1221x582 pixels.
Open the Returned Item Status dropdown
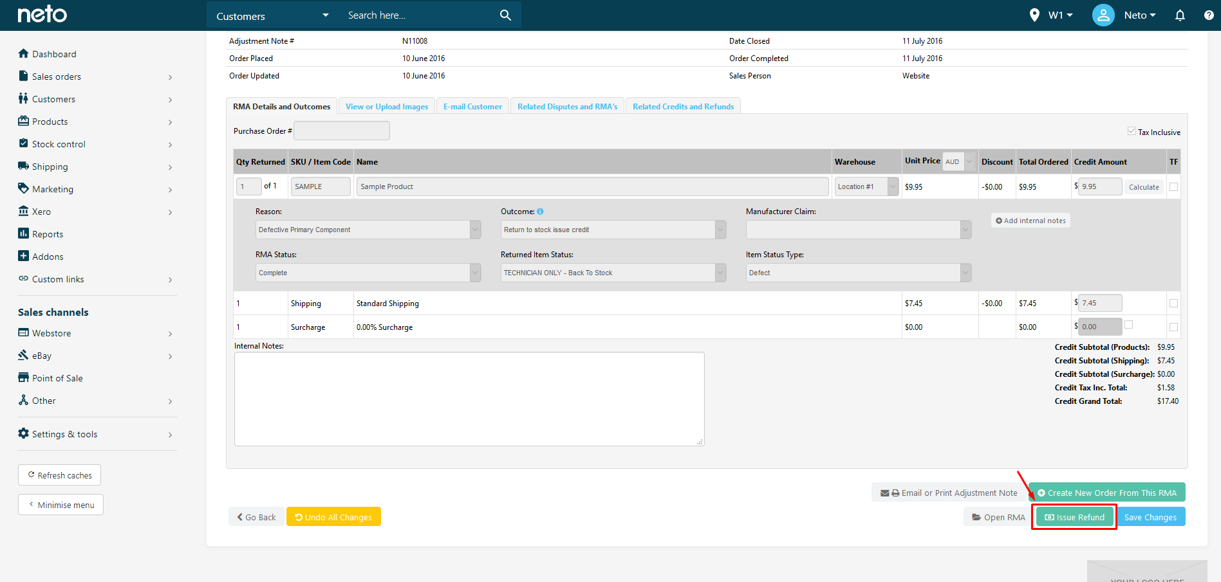613,273
